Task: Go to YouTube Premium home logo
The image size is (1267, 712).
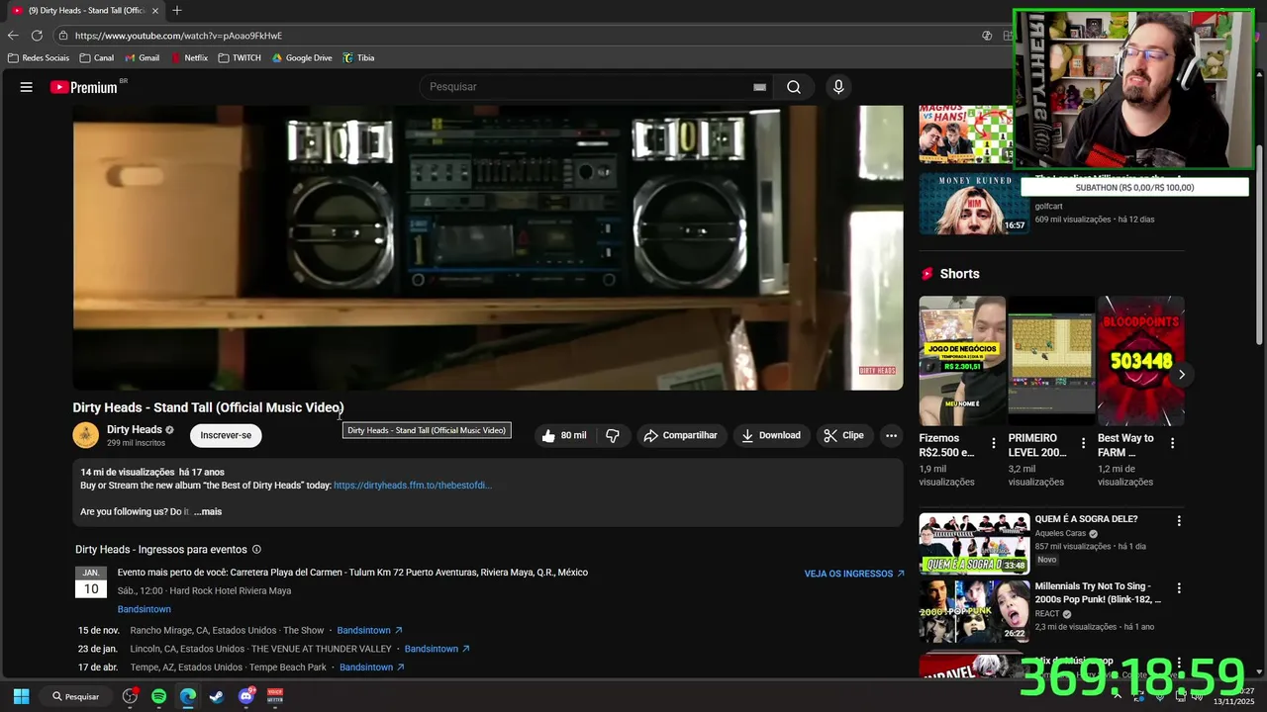Action: [x=84, y=87]
